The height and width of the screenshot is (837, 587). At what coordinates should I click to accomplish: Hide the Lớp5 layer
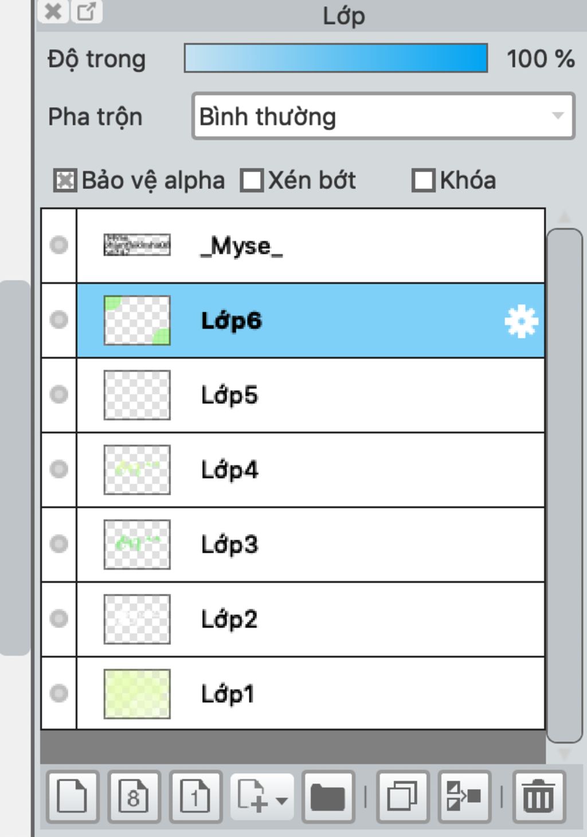[58, 395]
